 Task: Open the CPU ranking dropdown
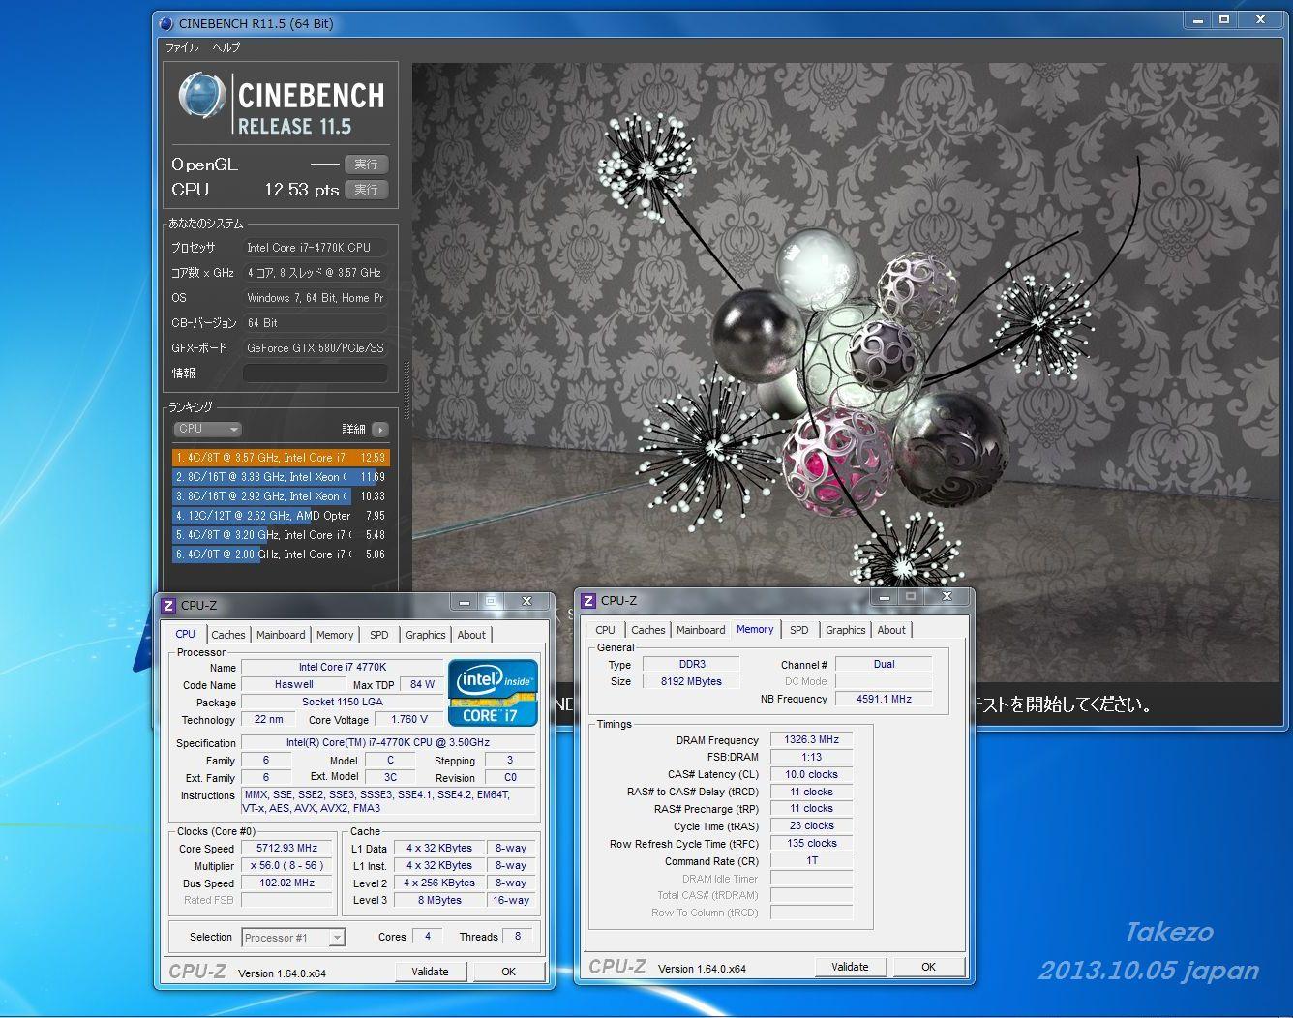pos(208,429)
